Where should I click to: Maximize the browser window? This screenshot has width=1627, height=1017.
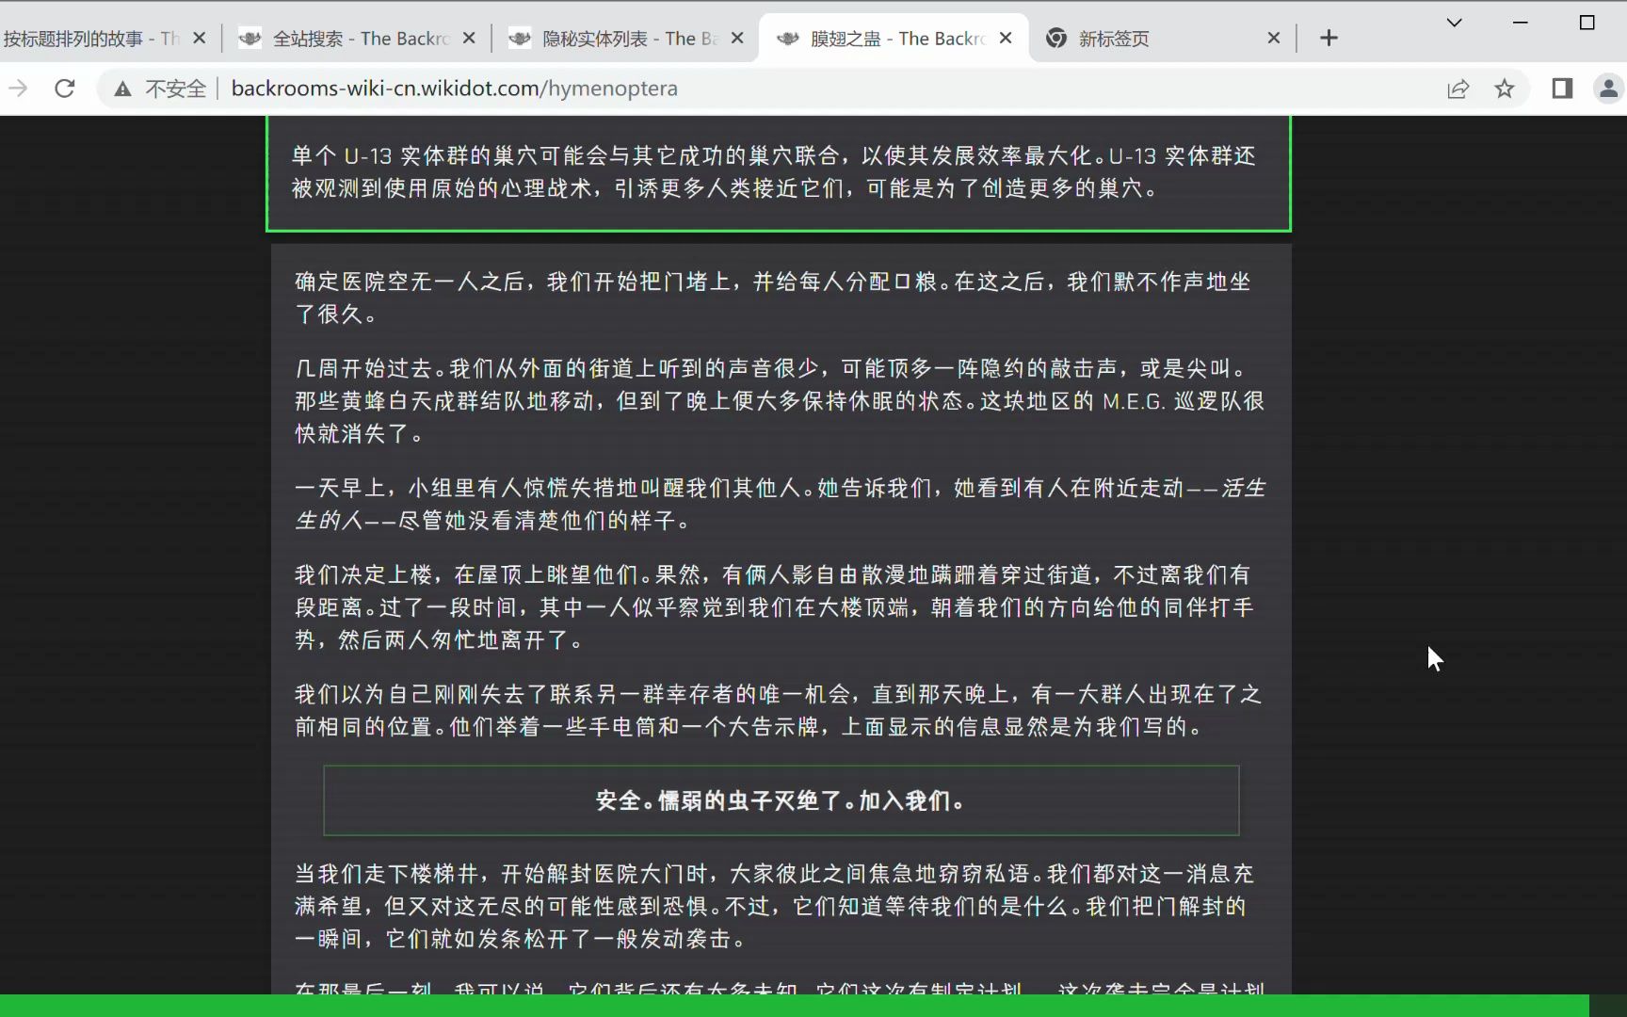pos(1587,23)
